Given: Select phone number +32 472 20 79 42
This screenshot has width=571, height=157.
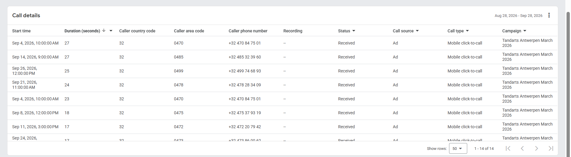Looking at the screenshot, I should pos(245,127).
